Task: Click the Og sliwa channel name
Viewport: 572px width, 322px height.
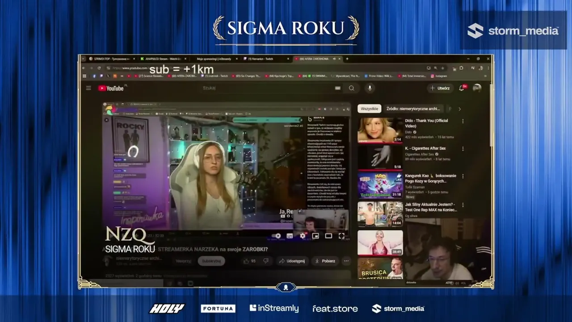Action: pyautogui.click(x=412, y=216)
